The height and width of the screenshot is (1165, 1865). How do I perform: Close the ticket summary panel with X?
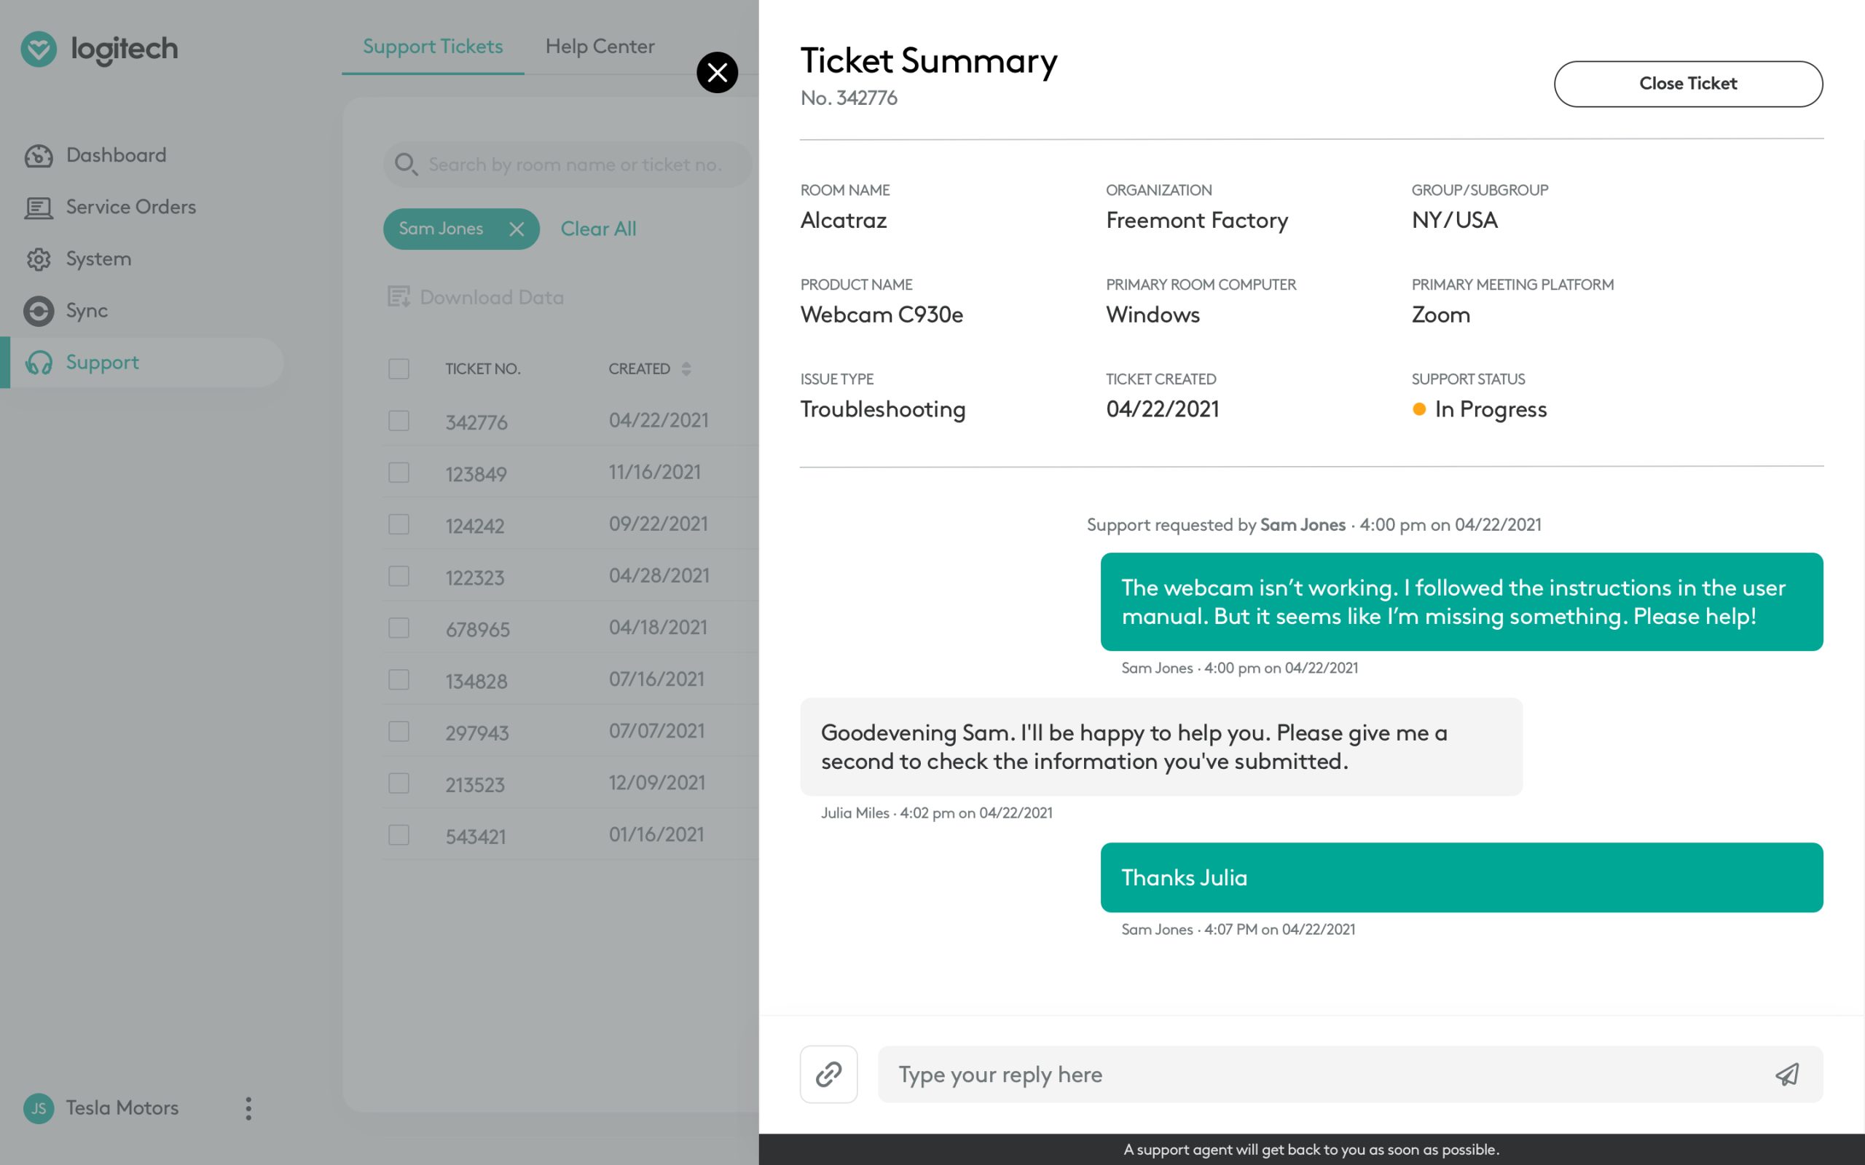point(717,72)
